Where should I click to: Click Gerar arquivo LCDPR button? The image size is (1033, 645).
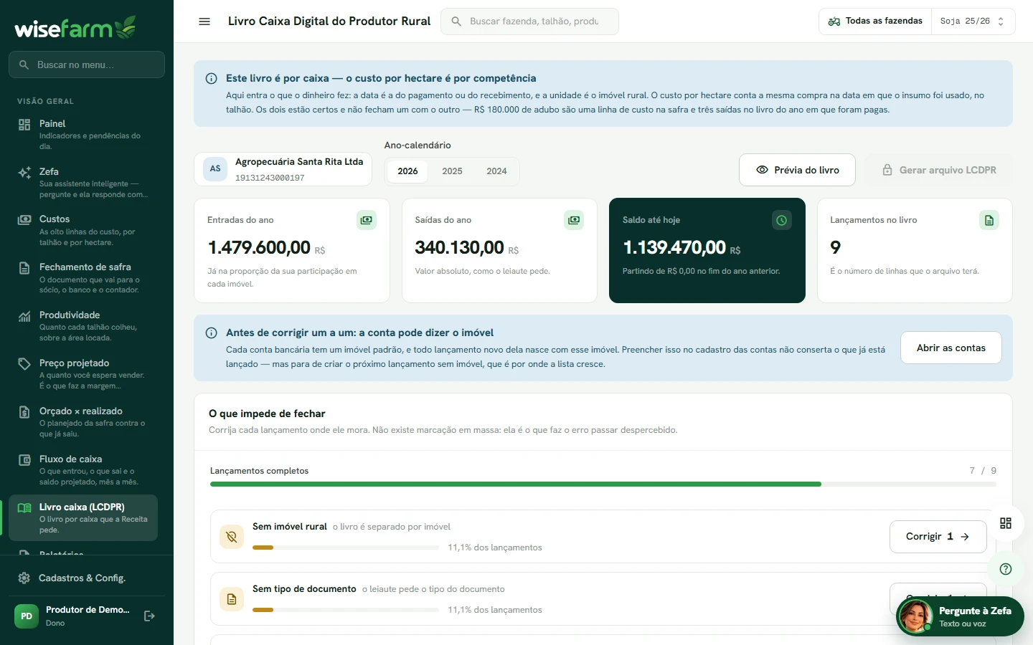click(938, 170)
